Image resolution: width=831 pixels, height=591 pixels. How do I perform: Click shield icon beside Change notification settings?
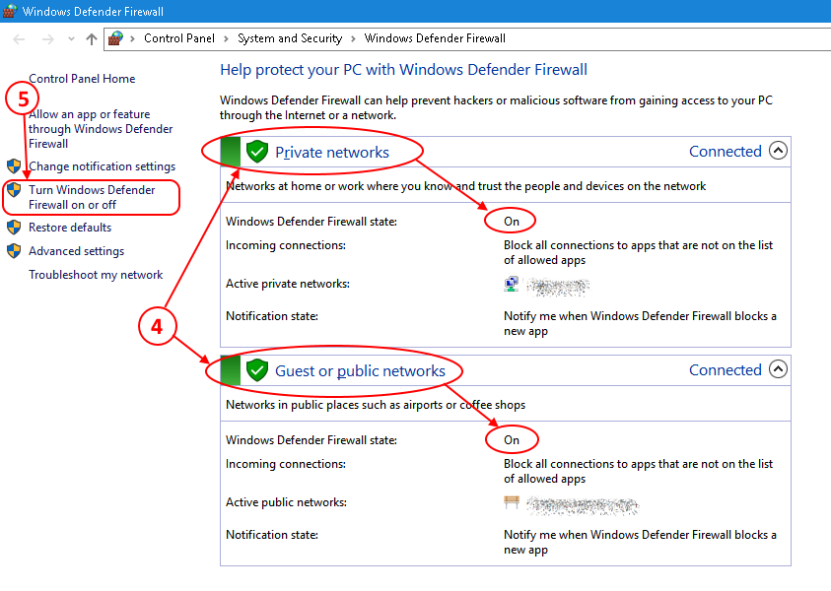pyautogui.click(x=14, y=166)
